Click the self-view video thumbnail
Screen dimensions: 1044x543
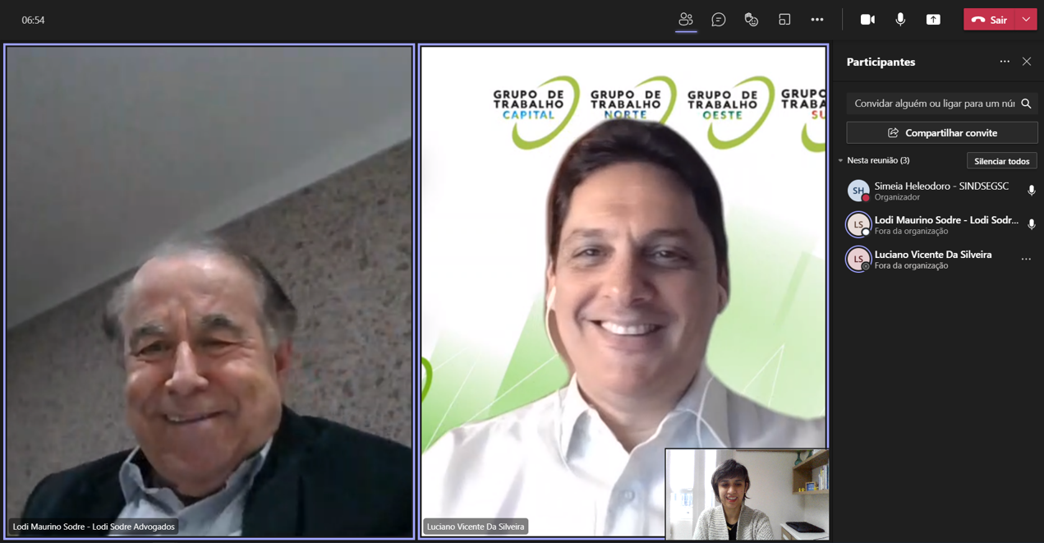(x=747, y=494)
